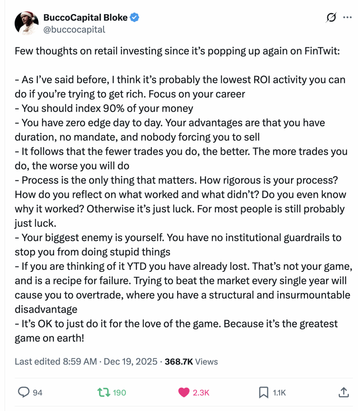Viewport: 358px width, 411px height.
Task: Reply to the post
Action: pos(24,393)
